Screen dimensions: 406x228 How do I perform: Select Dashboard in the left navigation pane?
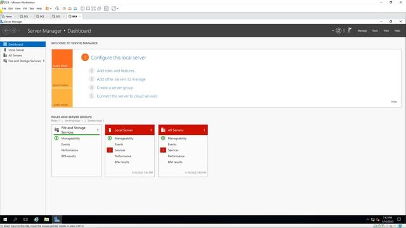pos(23,44)
